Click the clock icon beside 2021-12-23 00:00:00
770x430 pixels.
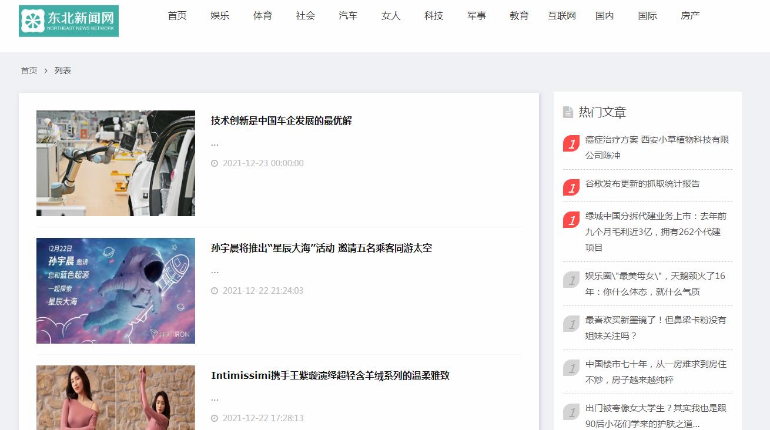[x=215, y=163]
